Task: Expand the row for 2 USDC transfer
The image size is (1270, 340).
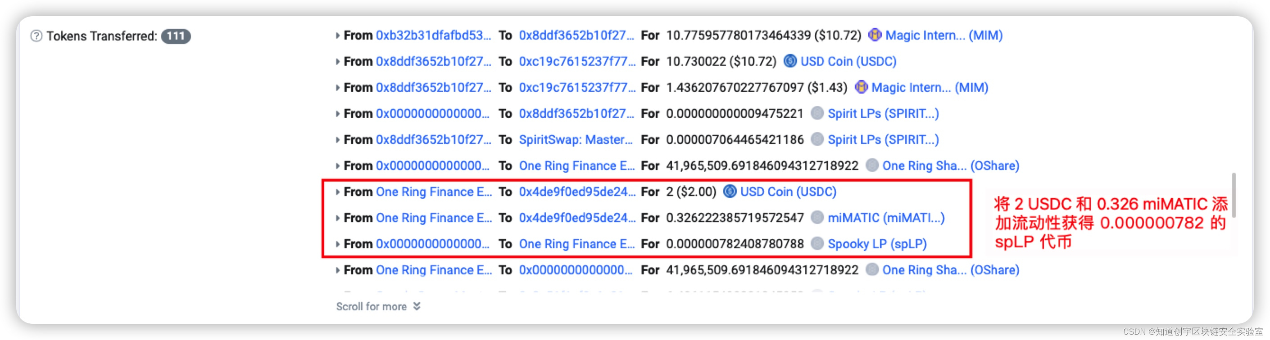Action: 337,192
